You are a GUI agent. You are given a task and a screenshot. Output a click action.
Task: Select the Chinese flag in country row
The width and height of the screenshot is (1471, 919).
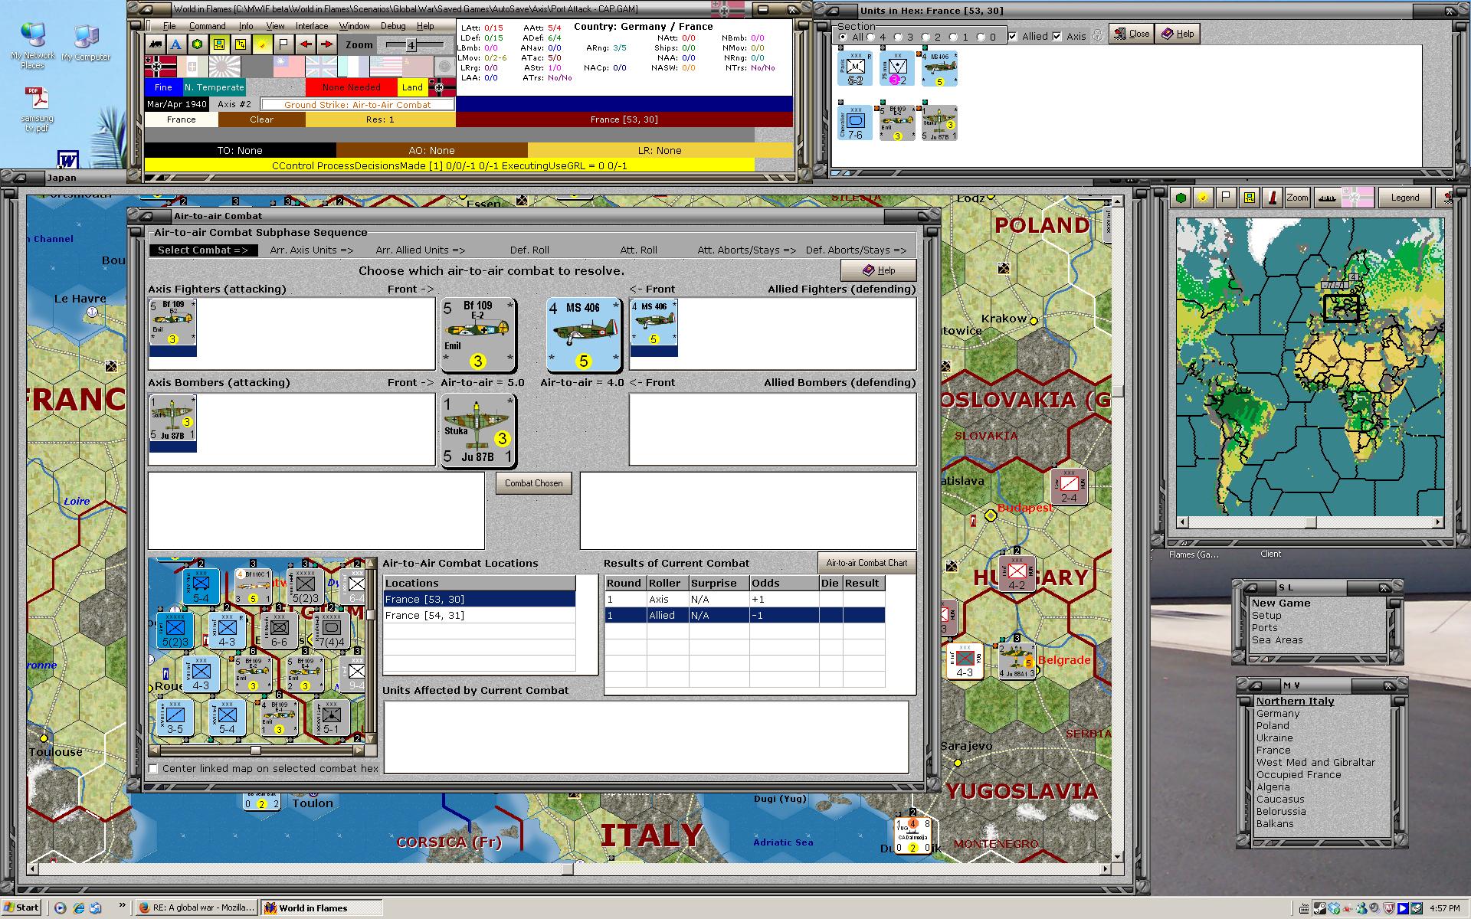pos(289,67)
